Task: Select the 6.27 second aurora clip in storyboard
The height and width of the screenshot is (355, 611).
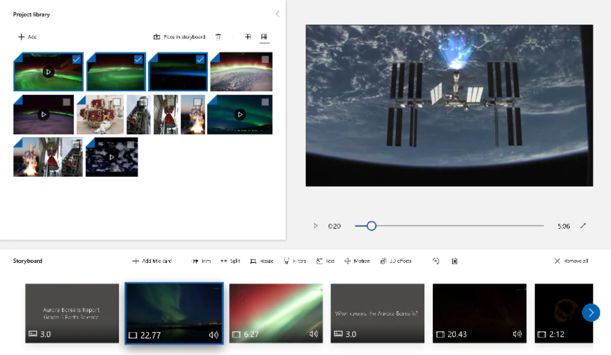Action: tap(276, 313)
